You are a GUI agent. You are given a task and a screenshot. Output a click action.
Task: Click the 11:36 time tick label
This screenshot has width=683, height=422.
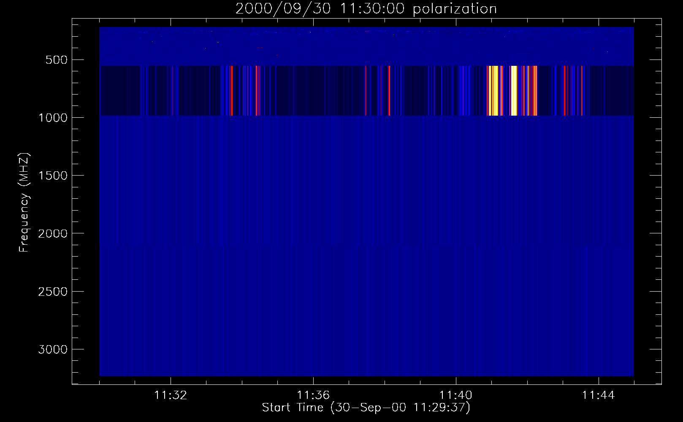click(313, 395)
